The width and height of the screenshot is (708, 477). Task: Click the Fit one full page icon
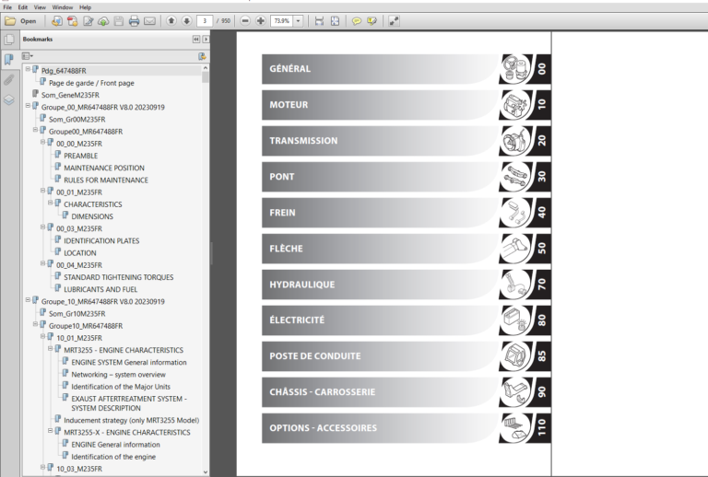(x=335, y=21)
